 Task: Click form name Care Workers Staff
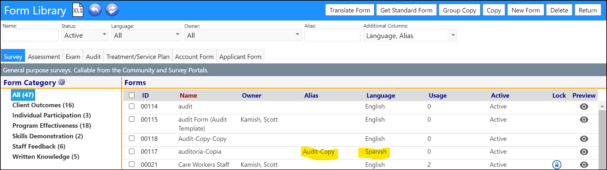[204, 165]
